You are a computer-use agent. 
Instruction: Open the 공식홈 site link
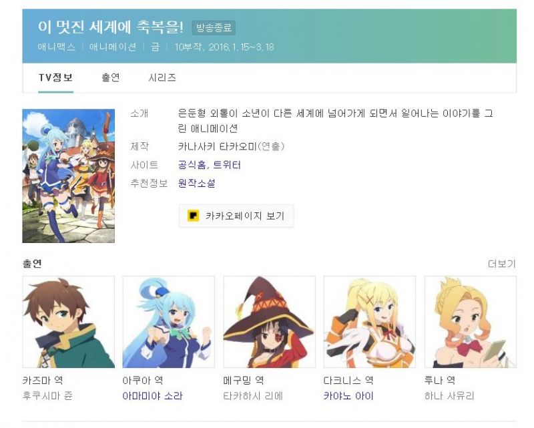pos(192,165)
